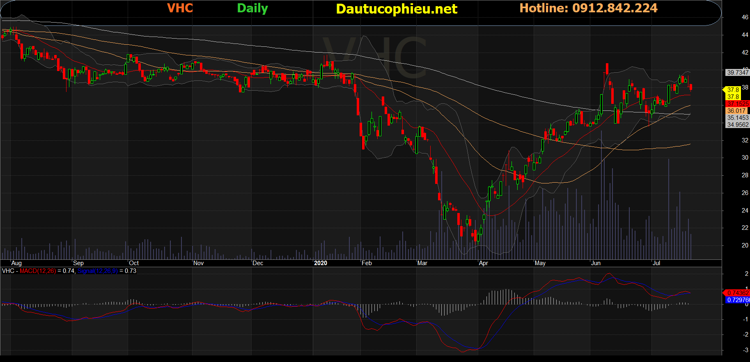Click the gray 39.7347 upper band tag
Image resolution: width=750 pixels, height=362 pixels.
[738, 72]
